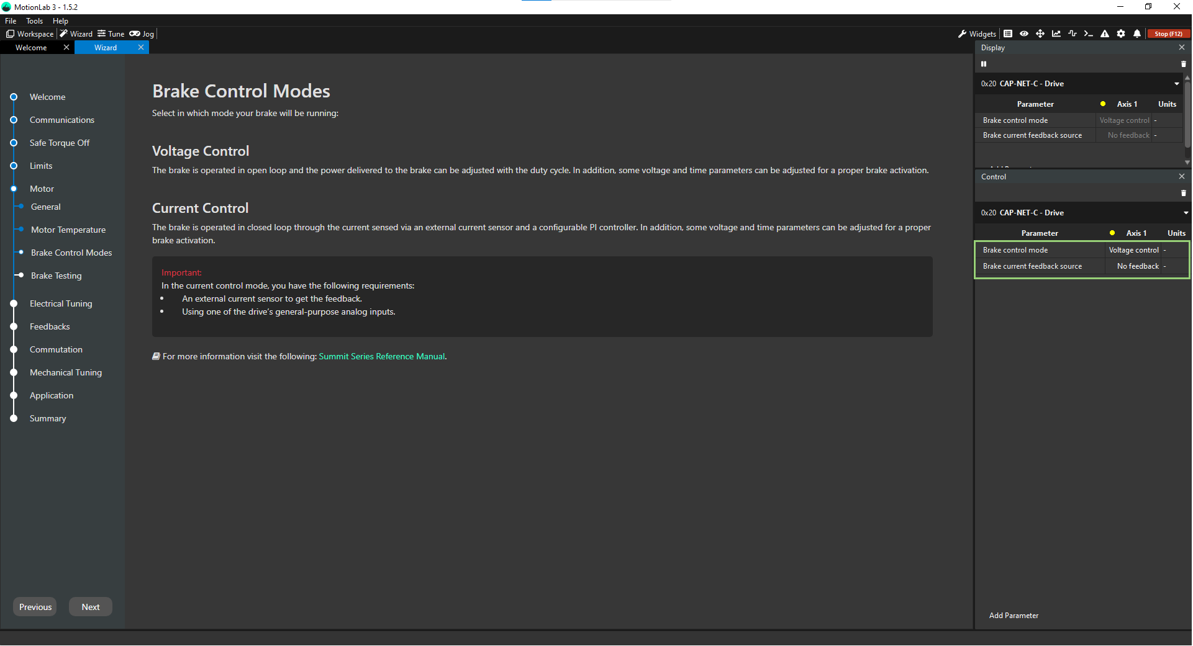Expand CAP-NET-C Drive dropdown in Control panel
This screenshot has width=1193, height=646.
point(1185,213)
